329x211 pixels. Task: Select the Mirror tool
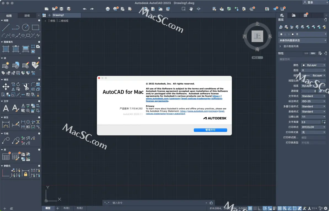13,89
